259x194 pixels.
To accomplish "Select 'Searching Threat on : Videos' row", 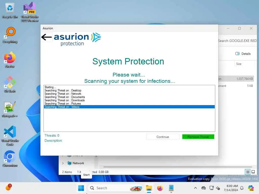I will pyautogui.click(x=129, y=107).
